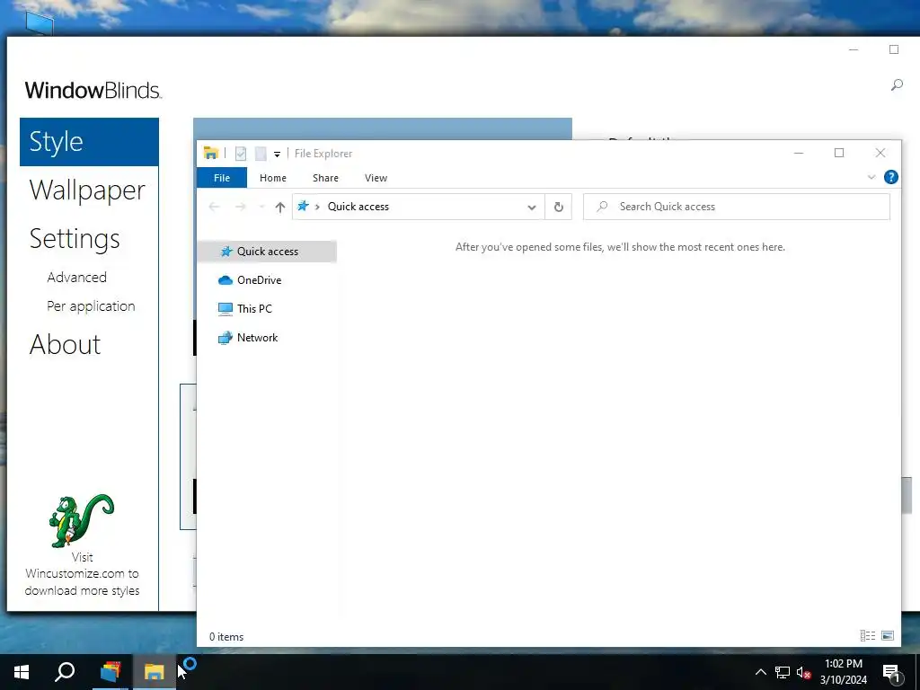920x690 pixels.
Task: Open recent locations dropdown arrow
Action: (261, 207)
